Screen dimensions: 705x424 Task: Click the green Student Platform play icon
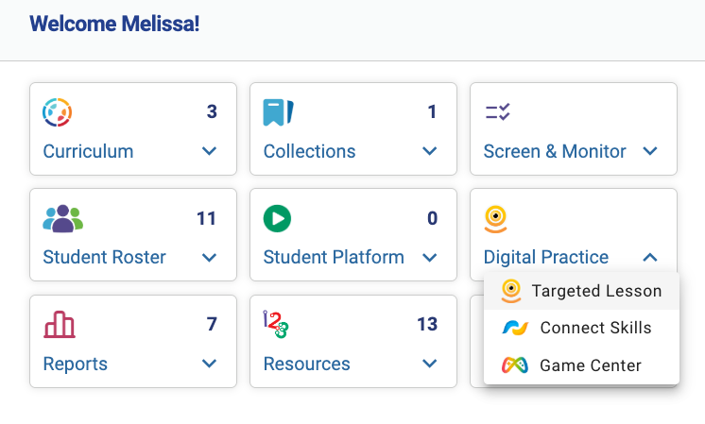pyautogui.click(x=277, y=219)
